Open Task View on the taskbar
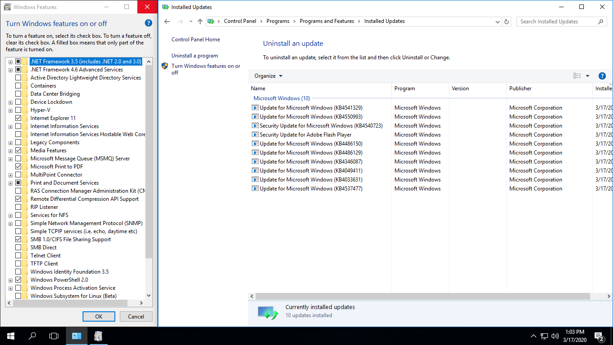This screenshot has height=345, width=613. (x=54, y=336)
